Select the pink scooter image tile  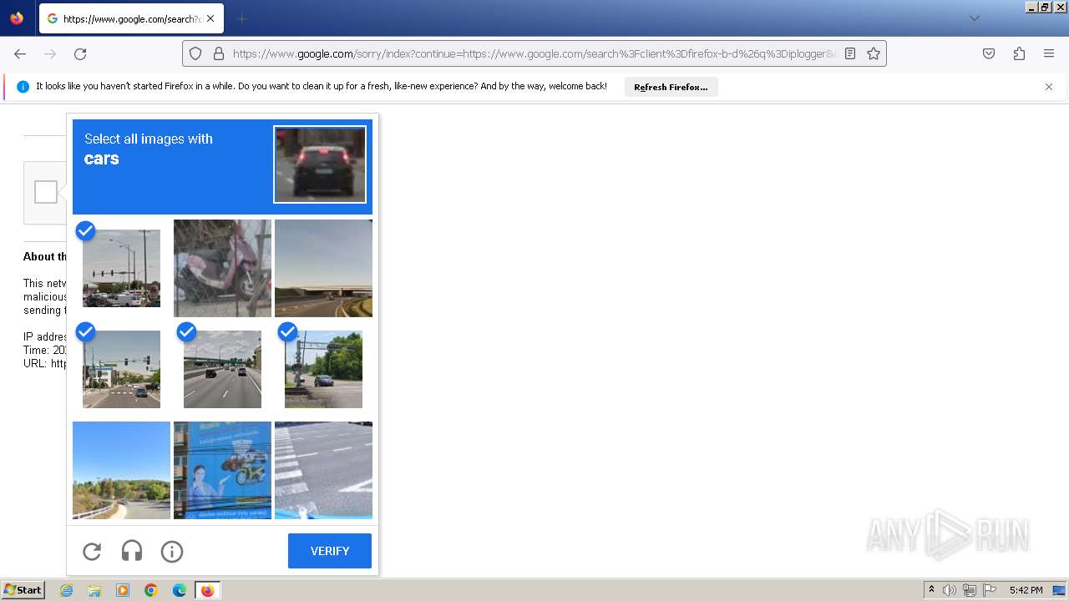click(222, 268)
